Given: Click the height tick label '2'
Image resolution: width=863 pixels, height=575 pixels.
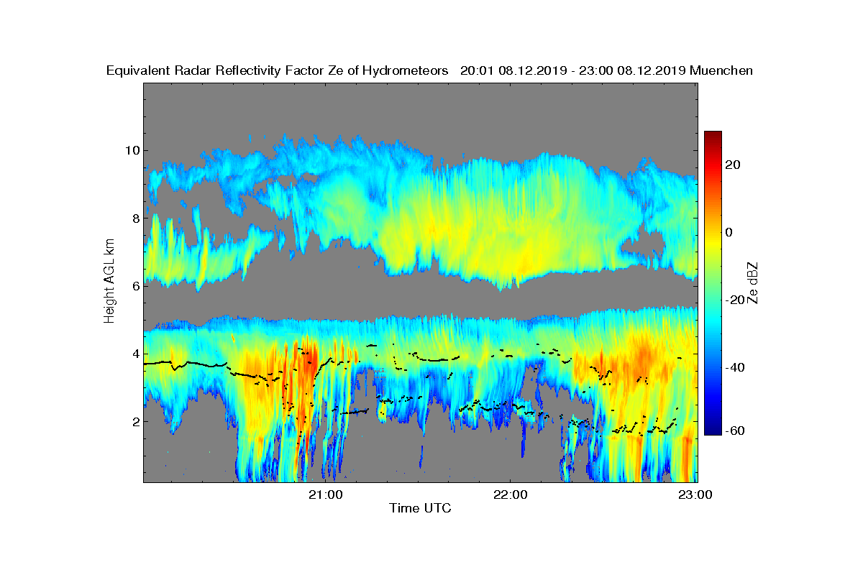Looking at the screenshot, I should click(135, 421).
